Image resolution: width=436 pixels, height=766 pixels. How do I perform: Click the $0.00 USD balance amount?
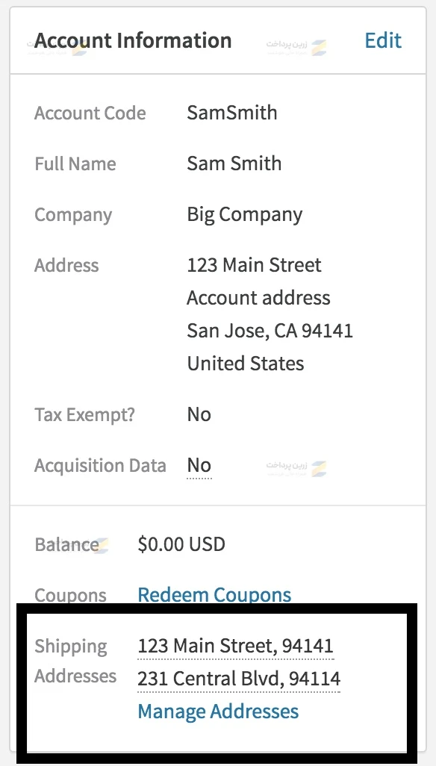[x=181, y=544]
